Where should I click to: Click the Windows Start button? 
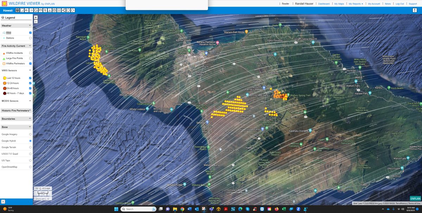point(116,209)
